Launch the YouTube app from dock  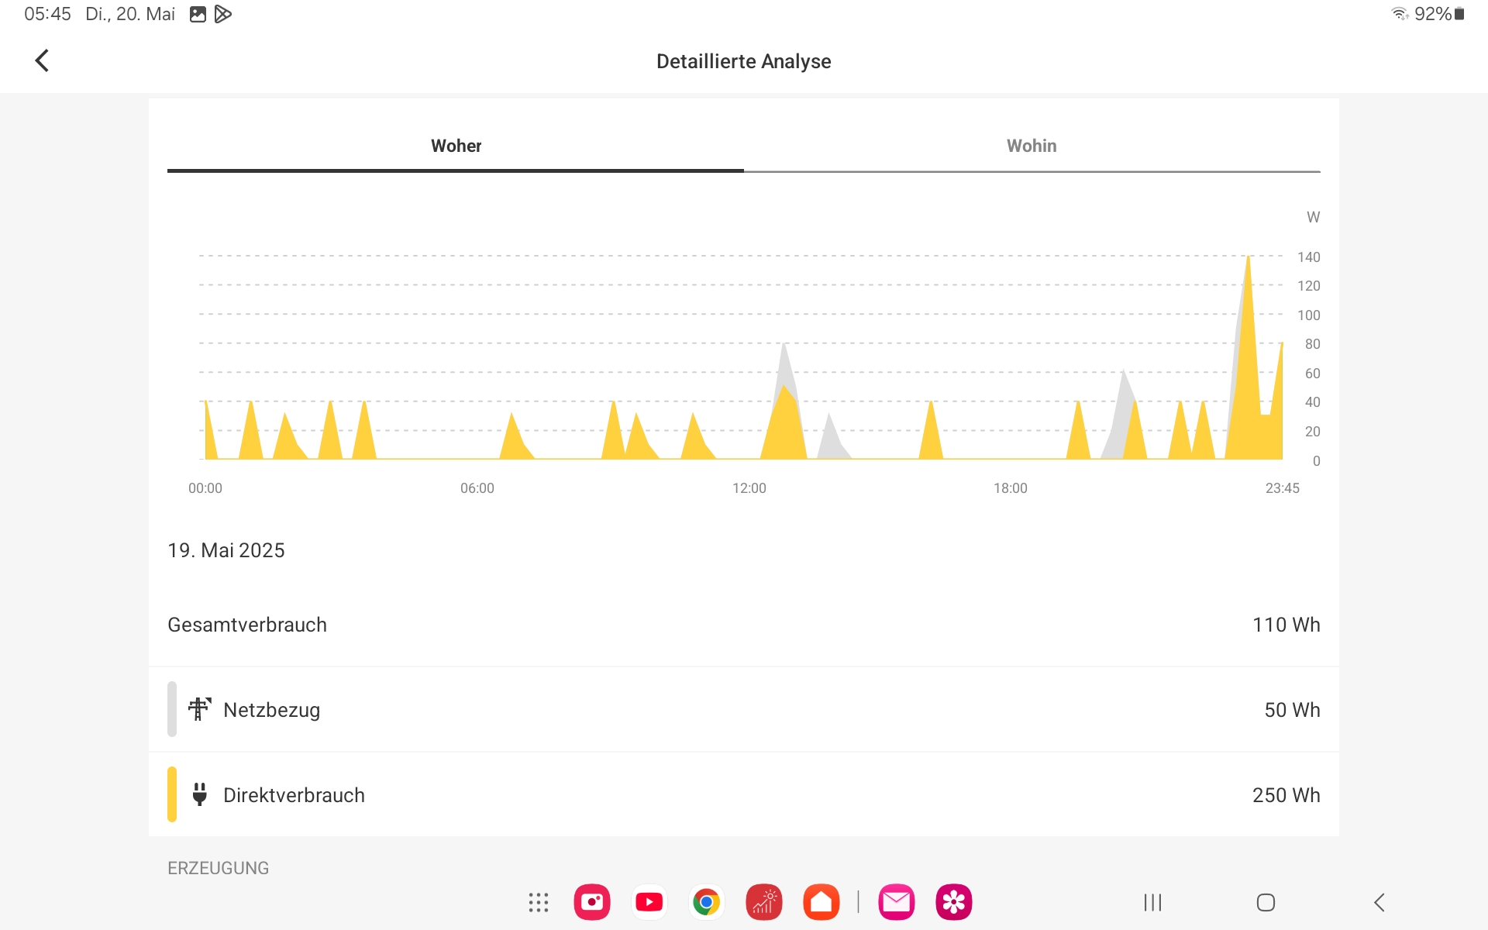coord(649,902)
